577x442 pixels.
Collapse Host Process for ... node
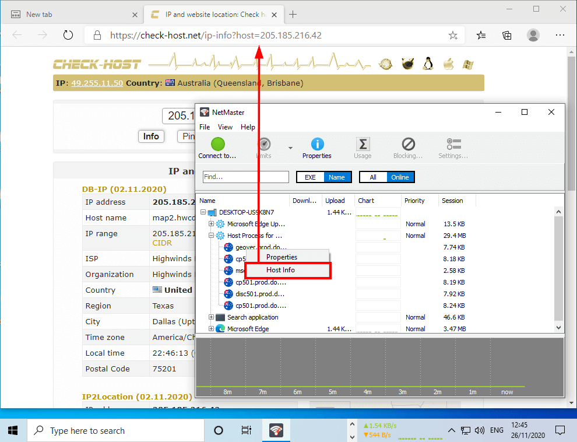click(x=211, y=236)
